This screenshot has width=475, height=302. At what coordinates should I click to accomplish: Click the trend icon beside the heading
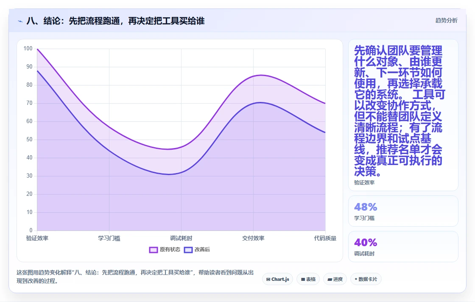20,21
